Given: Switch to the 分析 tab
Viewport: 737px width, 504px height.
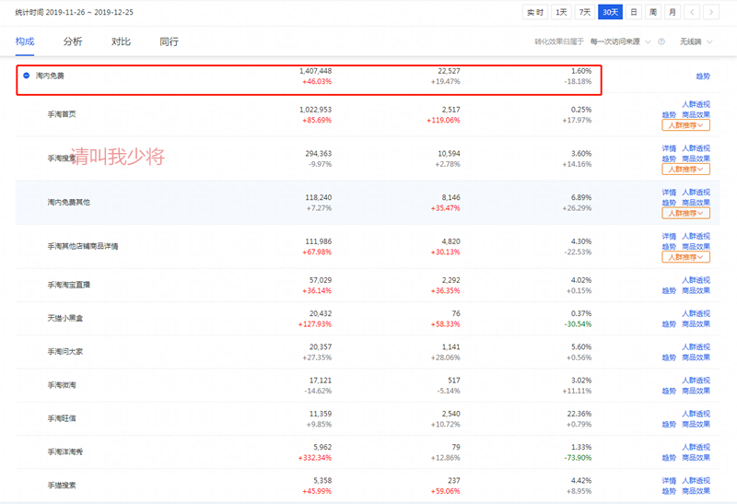Looking at the screenshot, I should (73, 42).
